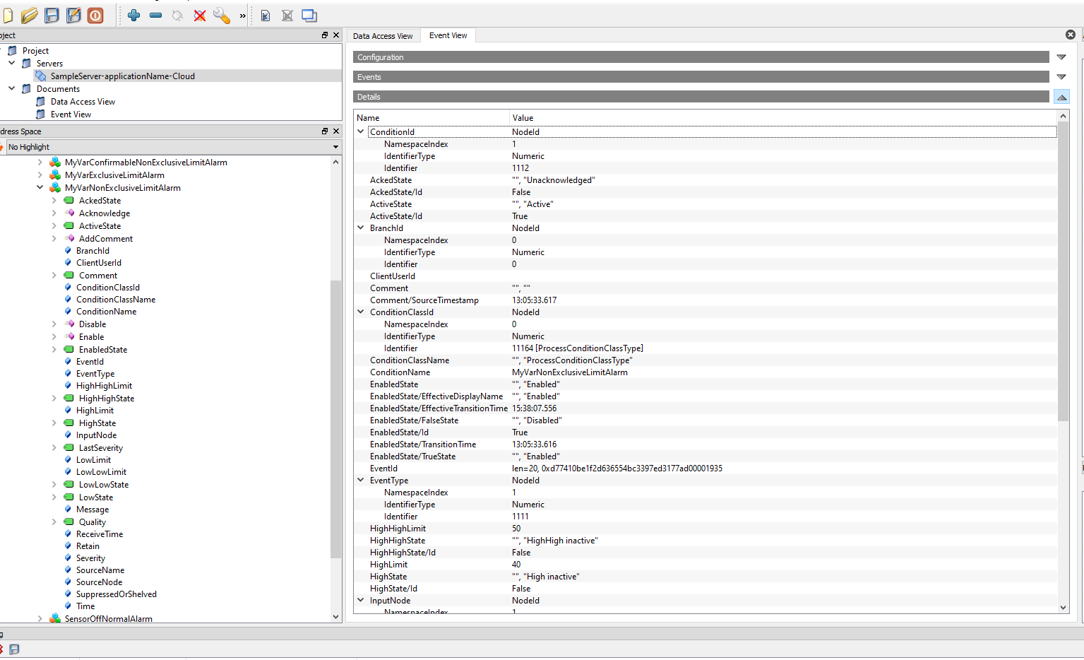Click the Address Space tree vertical scrollbar
Viewport: 1084px width, 660px height.
point(336,420)
